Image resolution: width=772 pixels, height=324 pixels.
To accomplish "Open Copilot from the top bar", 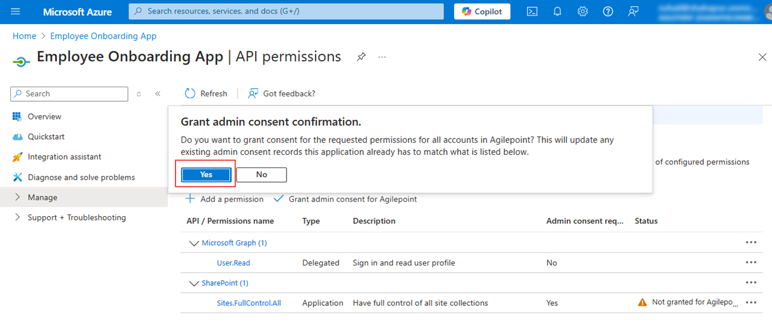I will (x=482, y=11).
